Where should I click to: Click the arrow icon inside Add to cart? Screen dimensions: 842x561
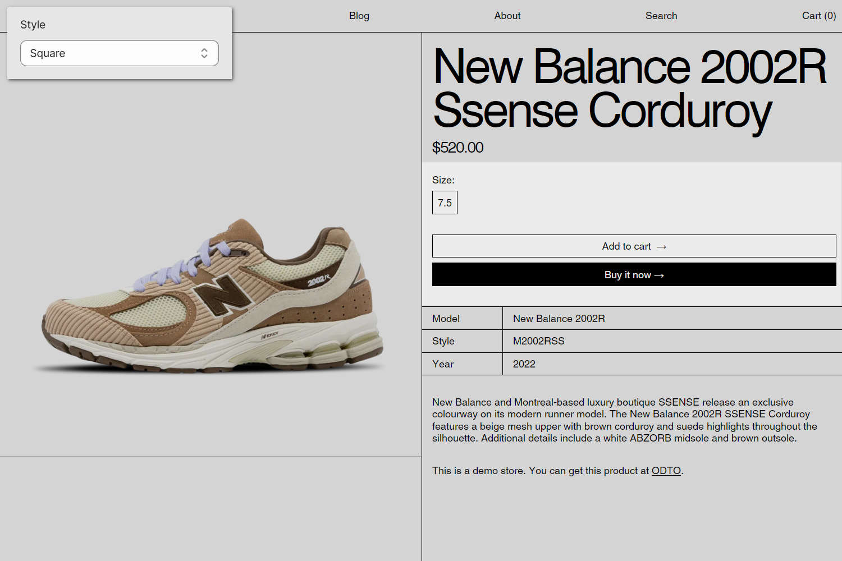point(661,246)
